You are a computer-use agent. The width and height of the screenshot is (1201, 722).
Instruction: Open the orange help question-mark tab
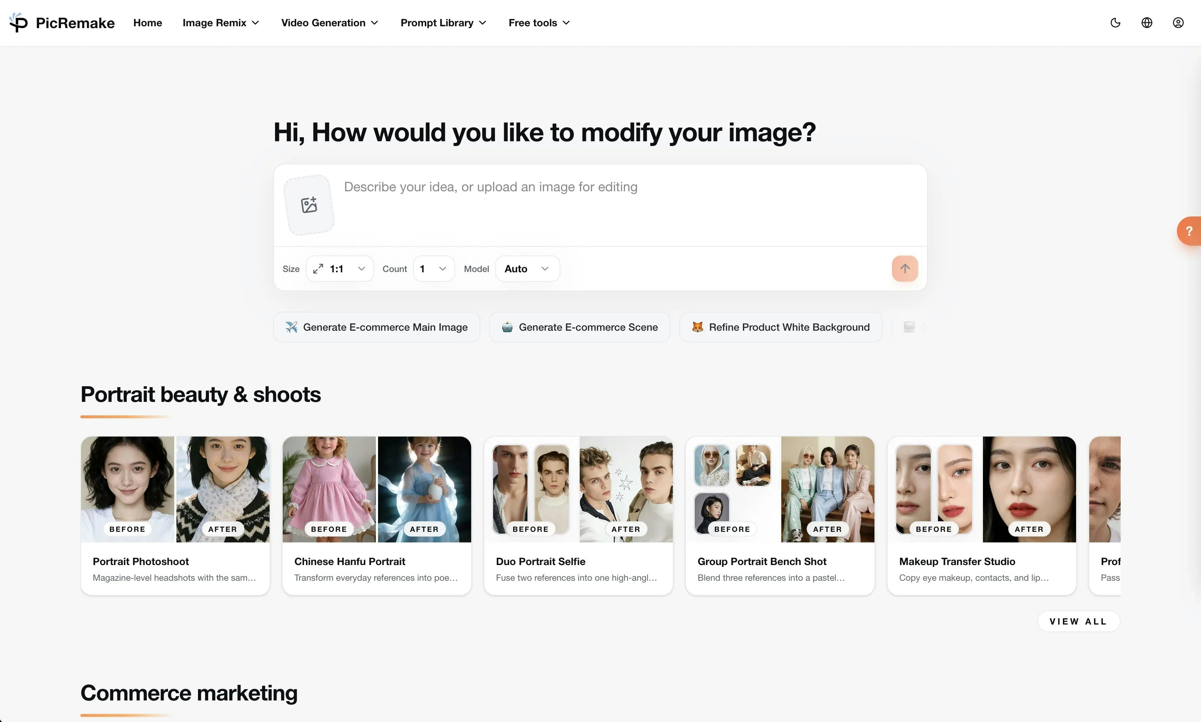[x=1189, y=231]
